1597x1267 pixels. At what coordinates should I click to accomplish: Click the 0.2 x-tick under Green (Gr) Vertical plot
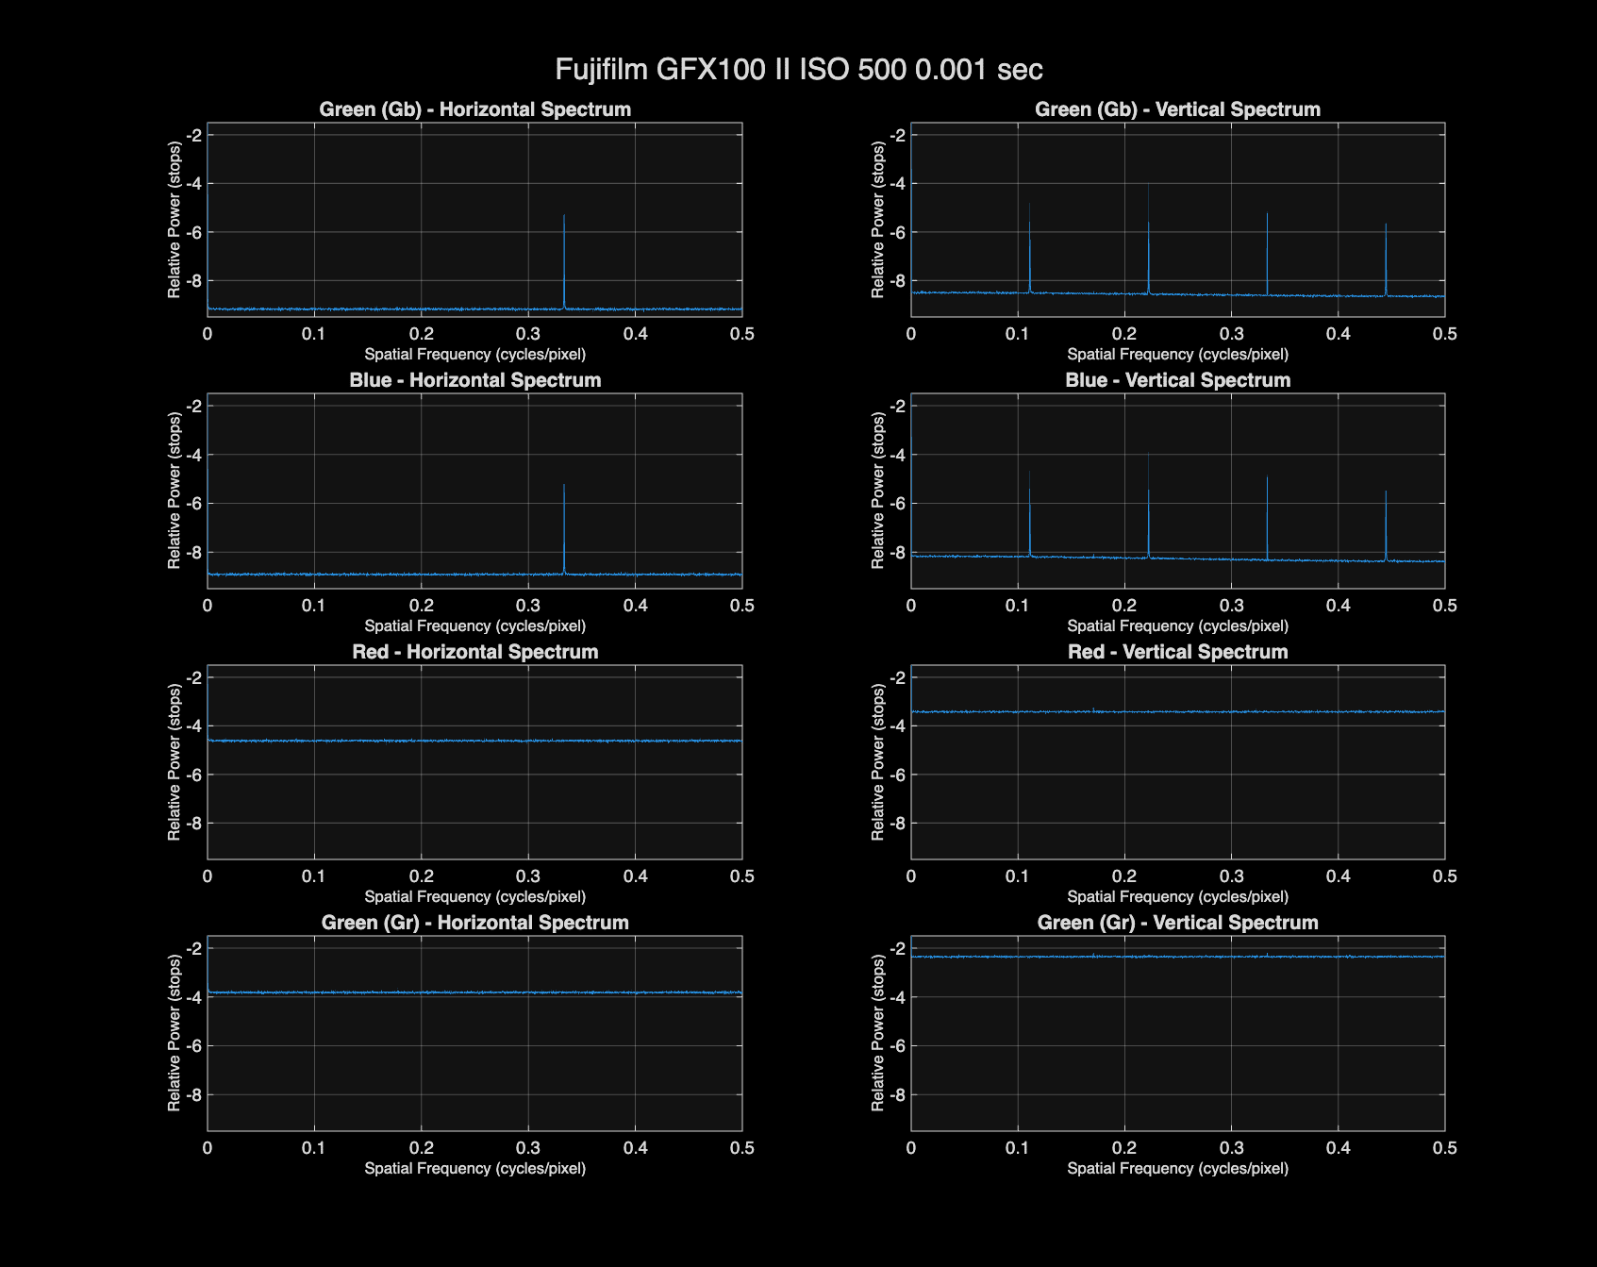coord(1124,1148)
